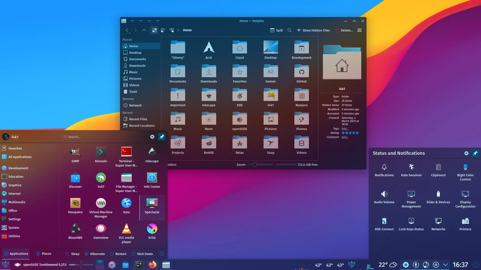Viewport: 481px width, 270px height.
Task: Switch to the Places tab in launcher
Action: click(44, 253)
